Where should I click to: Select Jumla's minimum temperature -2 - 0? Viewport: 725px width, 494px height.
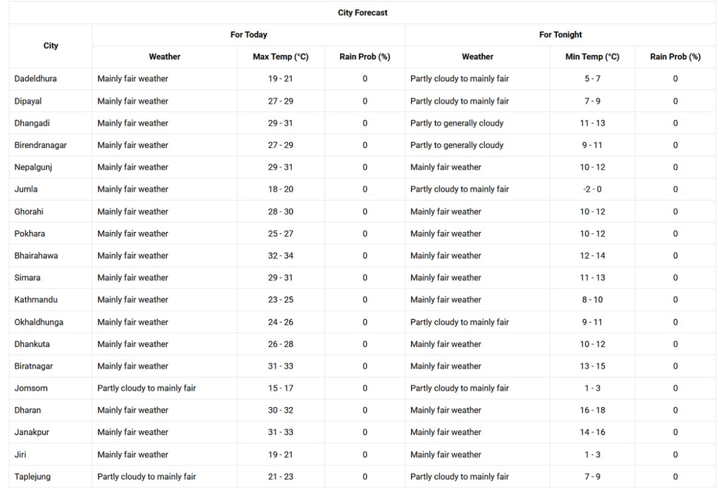pyautogui.click(x=592, y=189)
